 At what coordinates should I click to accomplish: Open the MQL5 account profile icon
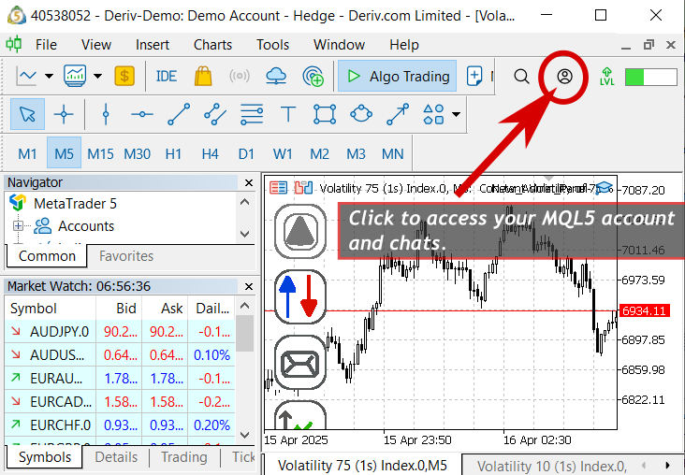tap(564, 77)
